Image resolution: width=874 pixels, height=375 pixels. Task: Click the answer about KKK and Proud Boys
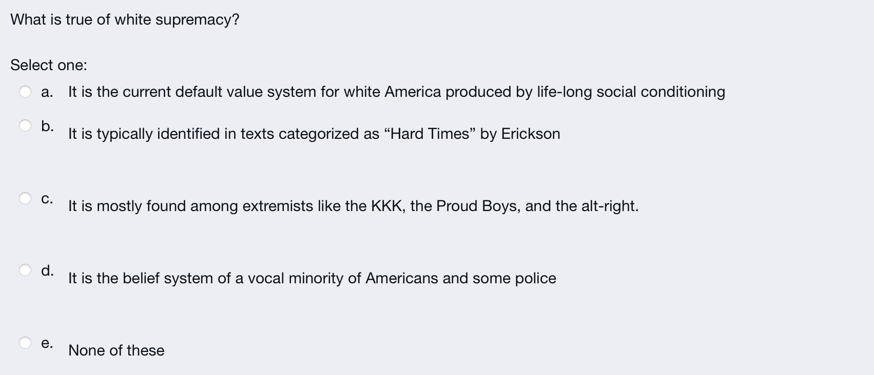(353, 206)
